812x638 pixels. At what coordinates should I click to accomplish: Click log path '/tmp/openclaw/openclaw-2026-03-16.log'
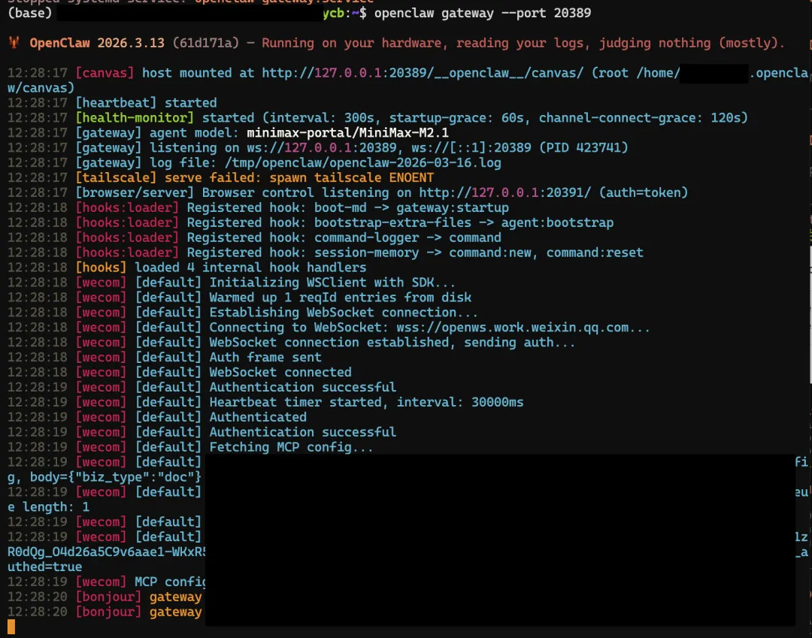(362, 163)
